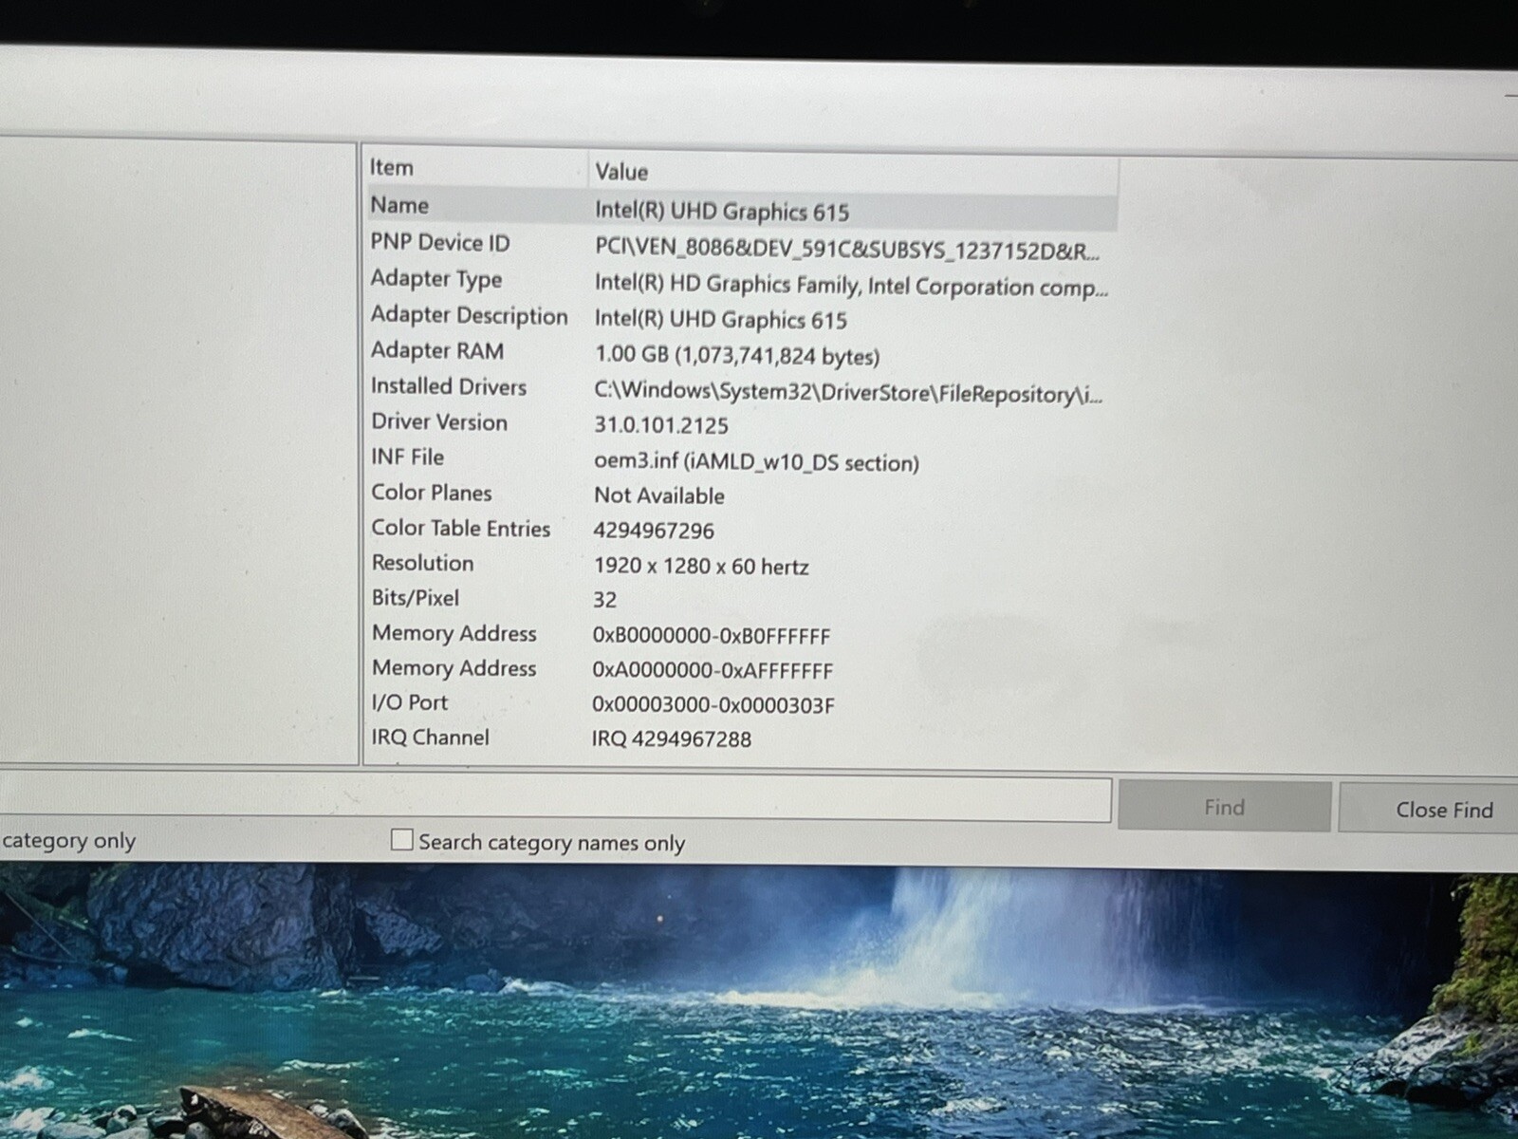This screenshot has height=1139, width=1518.
Task: Click the Intel(R) HD Graphics Family value
Action: click(851, 285)
